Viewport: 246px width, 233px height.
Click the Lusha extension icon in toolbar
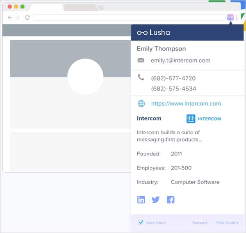click(x=230, y=18)
